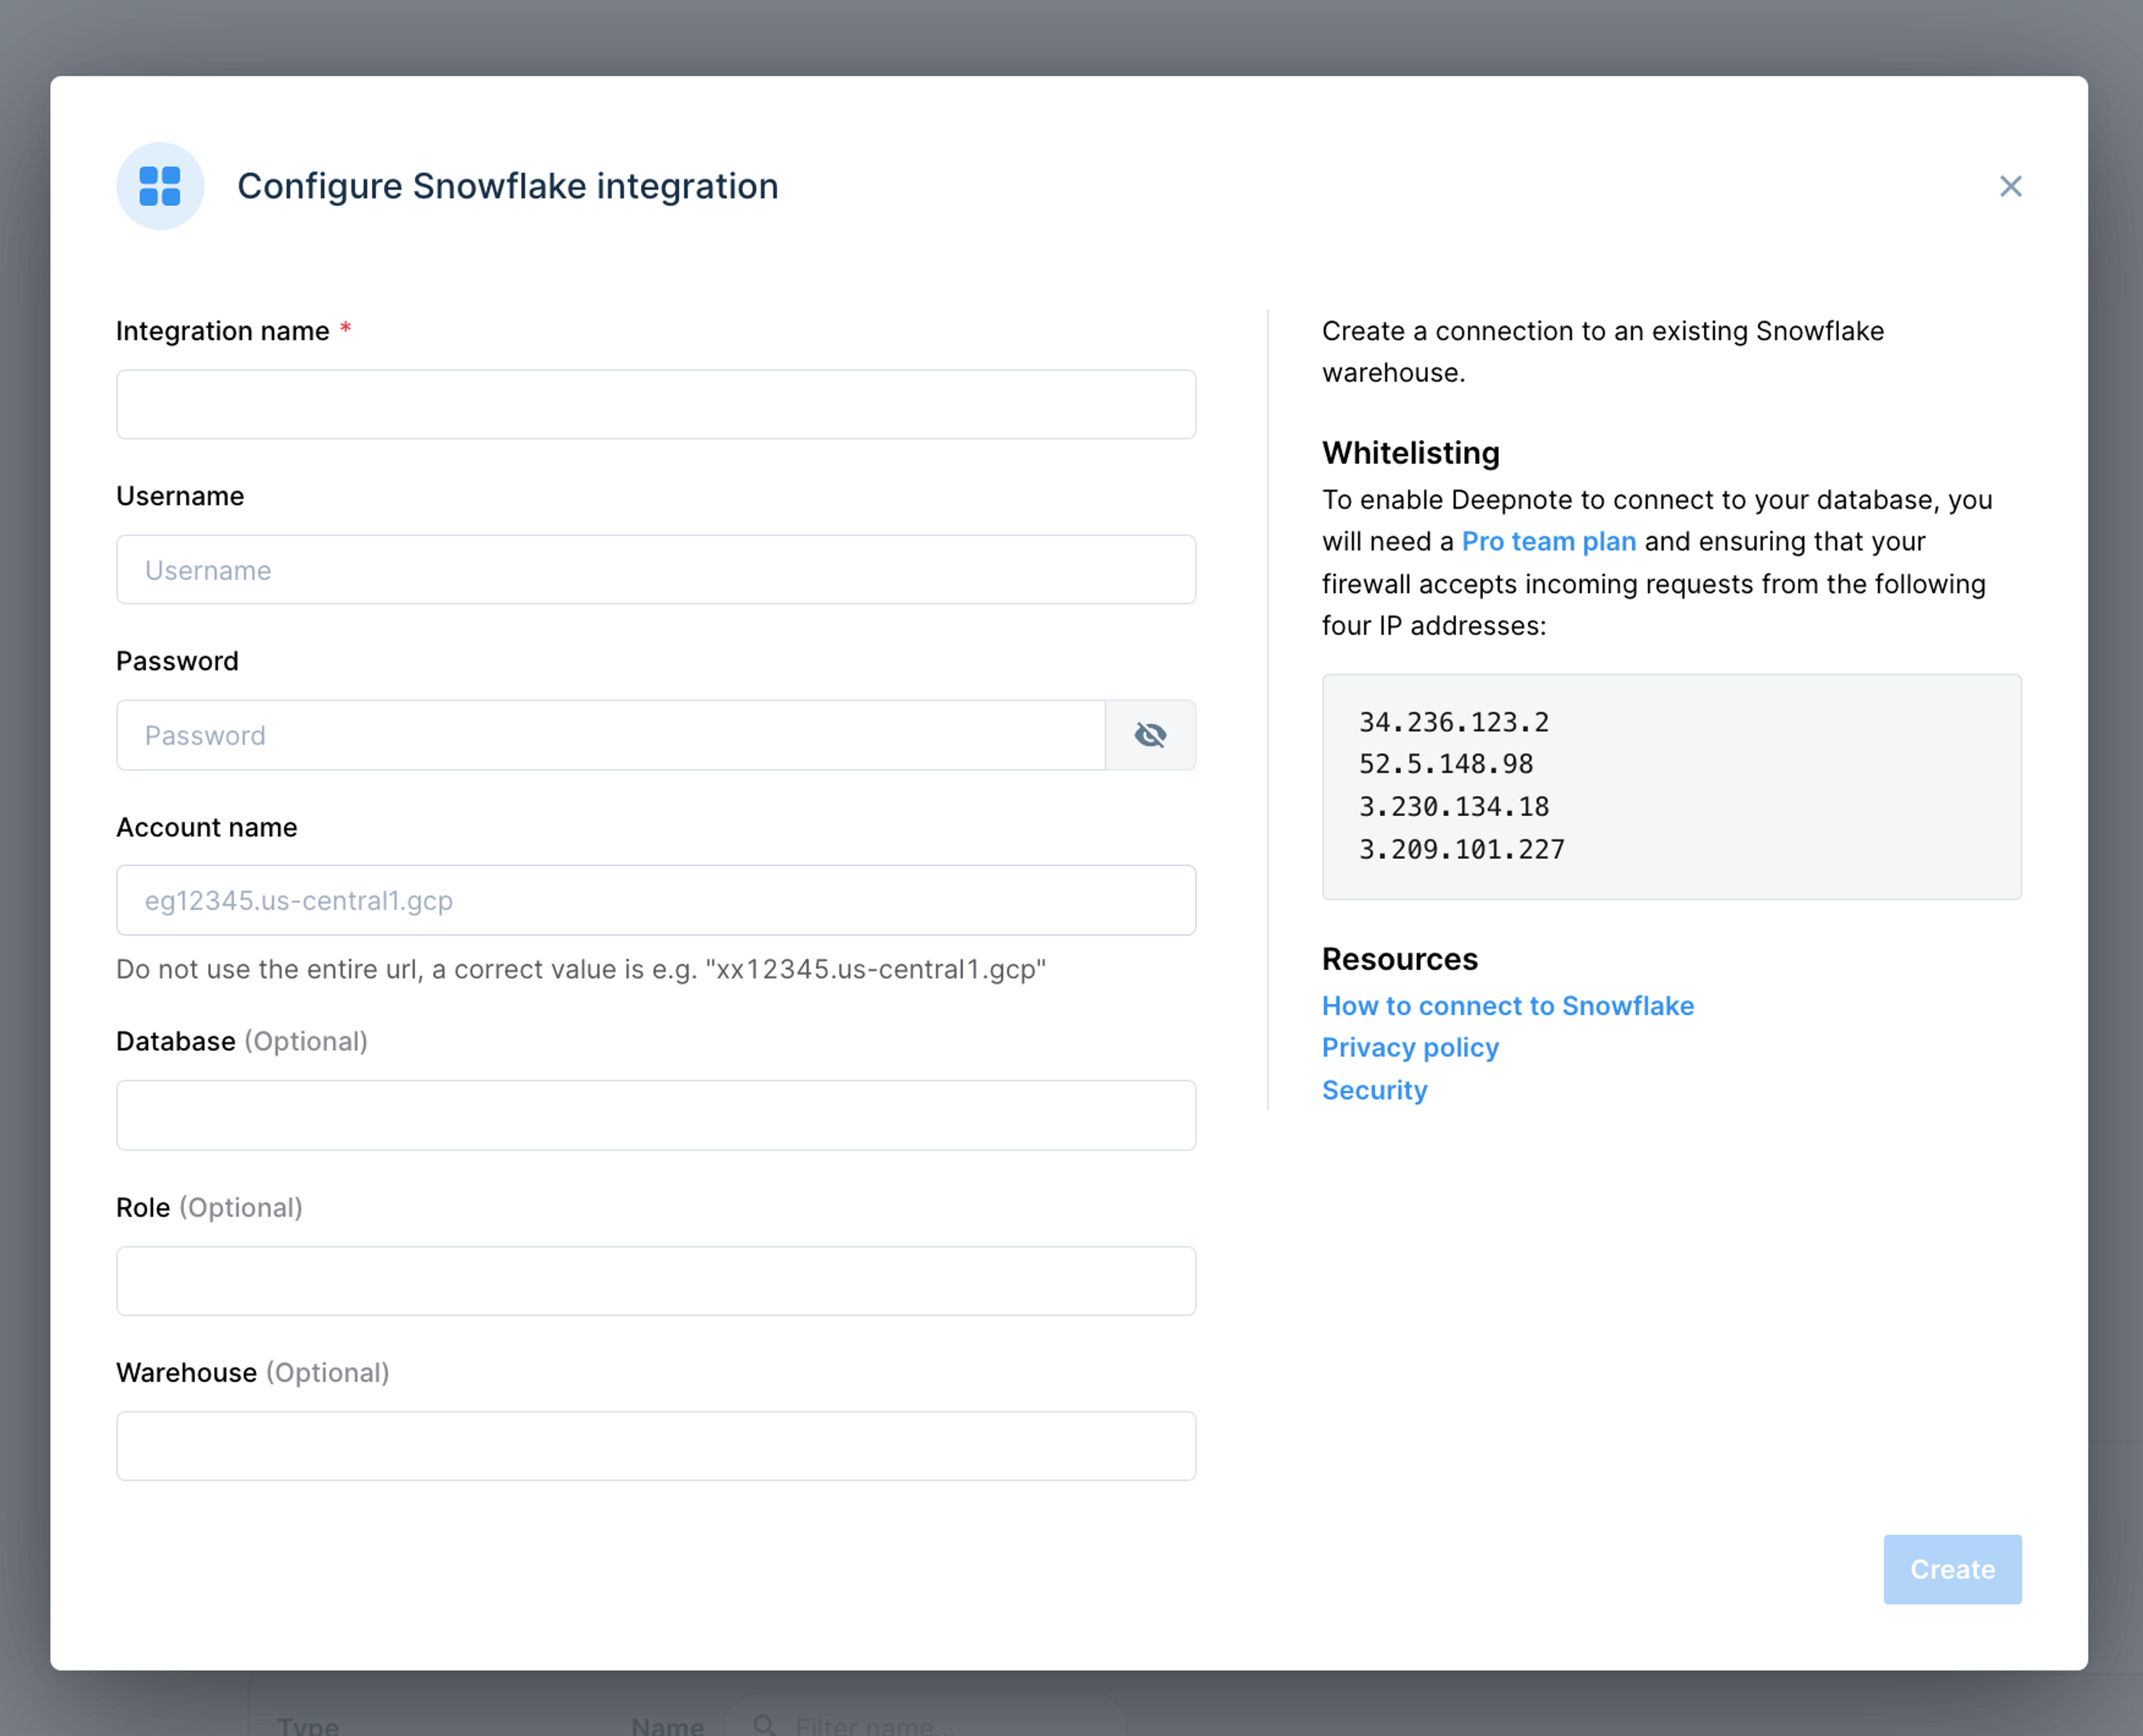Image resolution: width=2143 pixels, height=1736 pixels.
Task: Click the optional Database field
Action: [655, 1115]
